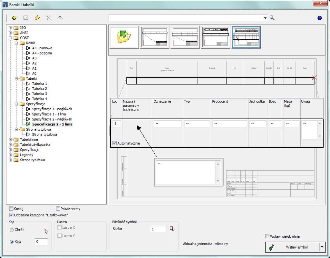The image size is (330, 258).
Task: Select Tabelka 4 in the tree
Action: 40,99
